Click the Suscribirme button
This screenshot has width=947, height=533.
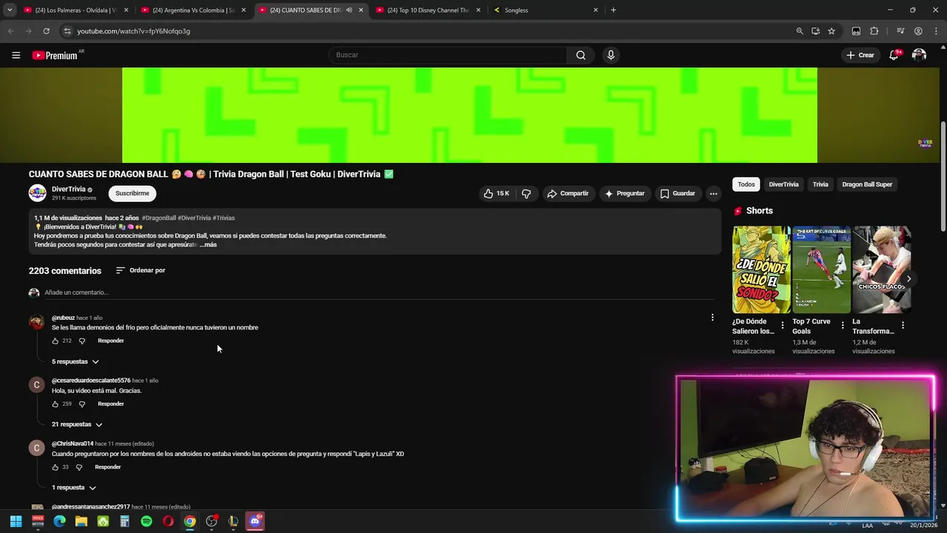click(x=132, y=193)
